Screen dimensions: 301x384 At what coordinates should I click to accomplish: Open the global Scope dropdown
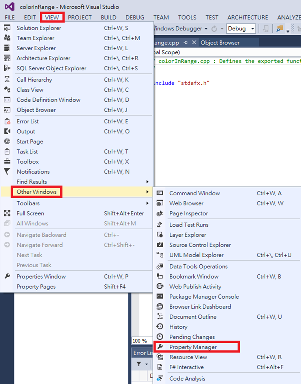(227, 52)
